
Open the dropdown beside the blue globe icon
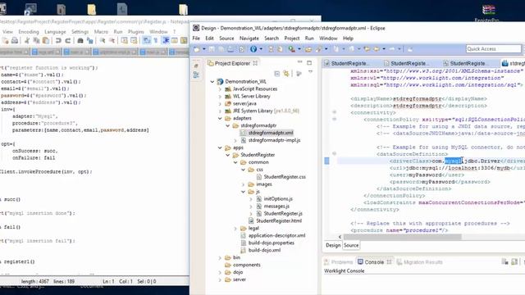(261, 49)
